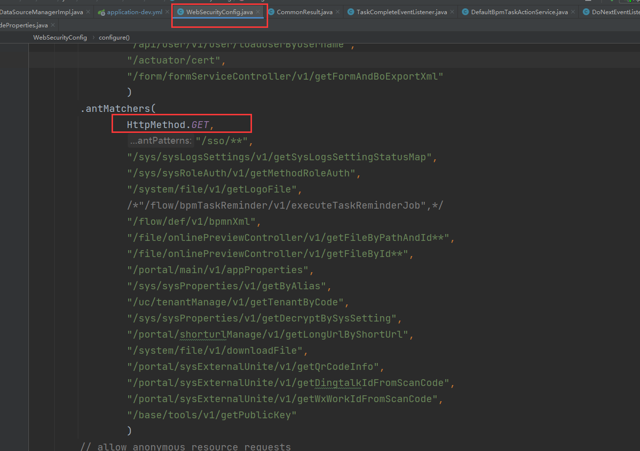Close the TaskCompleteEventListener.java tab
The height and width of the screenshot is (451, 640).
452,12
